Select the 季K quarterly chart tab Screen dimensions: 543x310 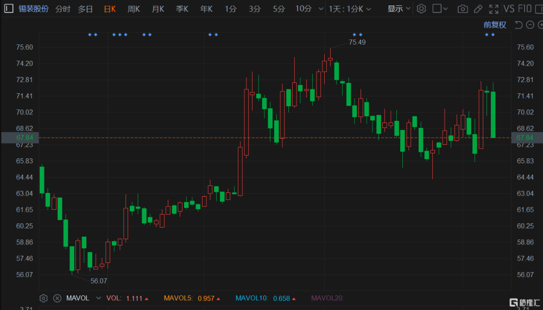tap(182, 9)
